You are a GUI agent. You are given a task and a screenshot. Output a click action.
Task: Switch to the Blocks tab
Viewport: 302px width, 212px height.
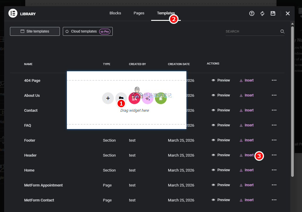[115, 13]
